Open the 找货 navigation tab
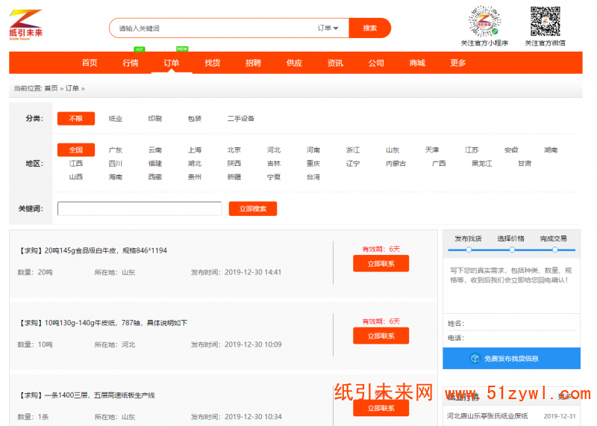This screenshot has width=597, height=426. click(x=213, y=63)
